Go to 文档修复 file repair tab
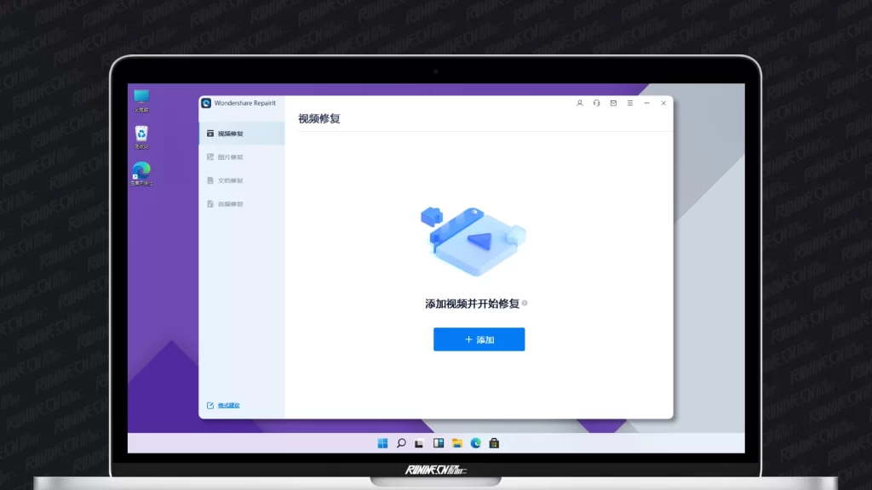872x490 pixels. coord(230,180)
